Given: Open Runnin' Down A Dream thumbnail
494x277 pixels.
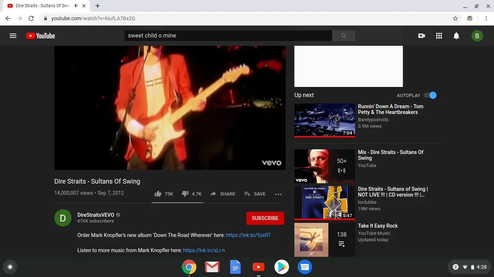Looking at the screenshot, I should 325,120.
